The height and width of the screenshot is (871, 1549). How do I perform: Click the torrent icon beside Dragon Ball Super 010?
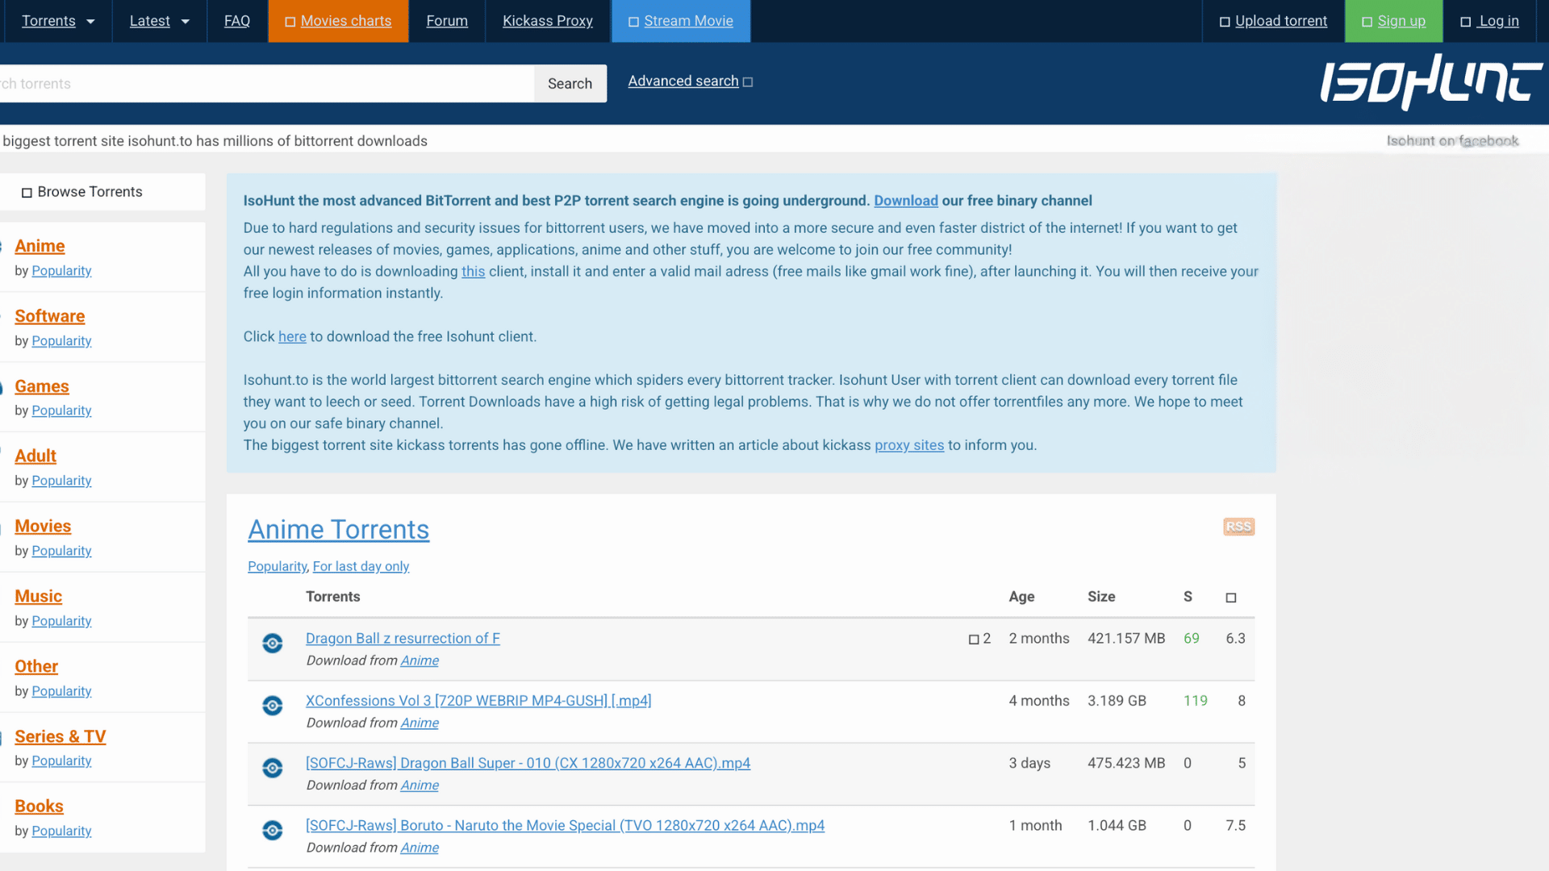tap(273, 768)
